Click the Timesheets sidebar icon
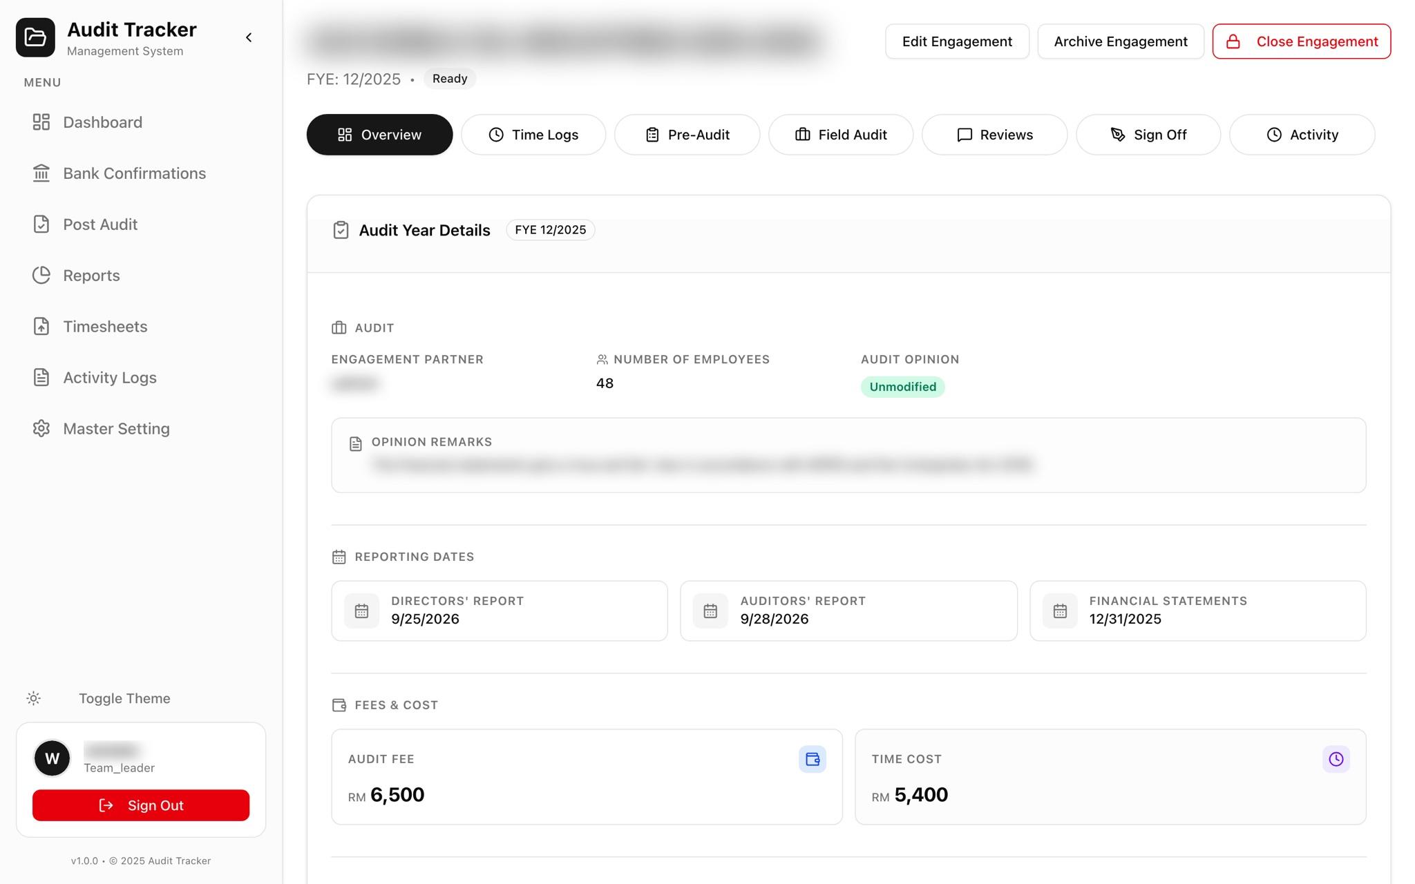Viewport: 1415px width, 884px height. pyautogui.click(x=41, y=327)
